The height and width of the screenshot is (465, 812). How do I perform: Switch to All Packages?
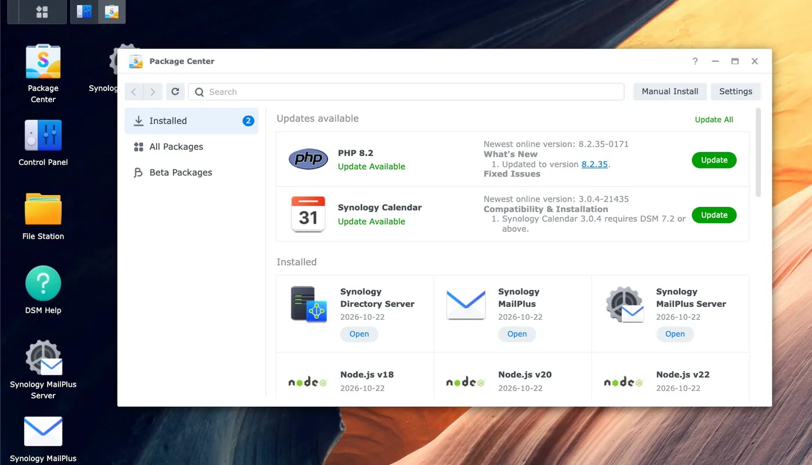191,147
